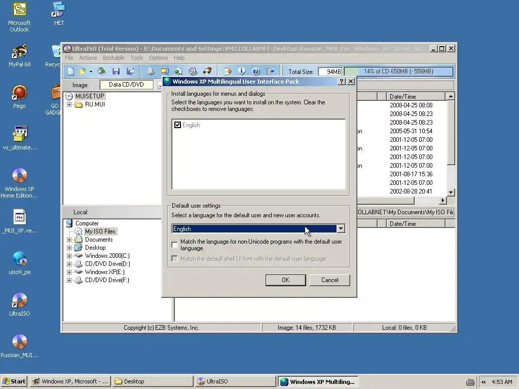This screenshot has width=519, height=389.
Task: Select My ISO Files in Local tree
Action: (x=100, y=231)
